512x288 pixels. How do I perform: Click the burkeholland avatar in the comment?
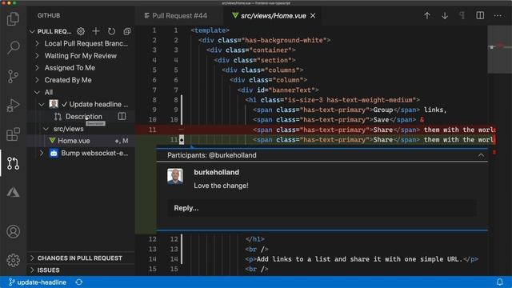(175, 176)
